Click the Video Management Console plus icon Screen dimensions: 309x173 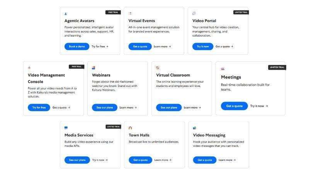click(29, 68)
